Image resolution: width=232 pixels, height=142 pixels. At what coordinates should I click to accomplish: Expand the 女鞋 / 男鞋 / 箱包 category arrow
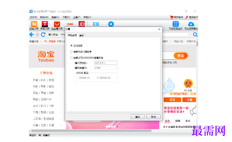(x=61, y=86)
